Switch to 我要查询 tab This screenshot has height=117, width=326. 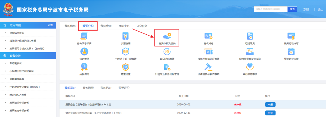click(x=106, y=26)
